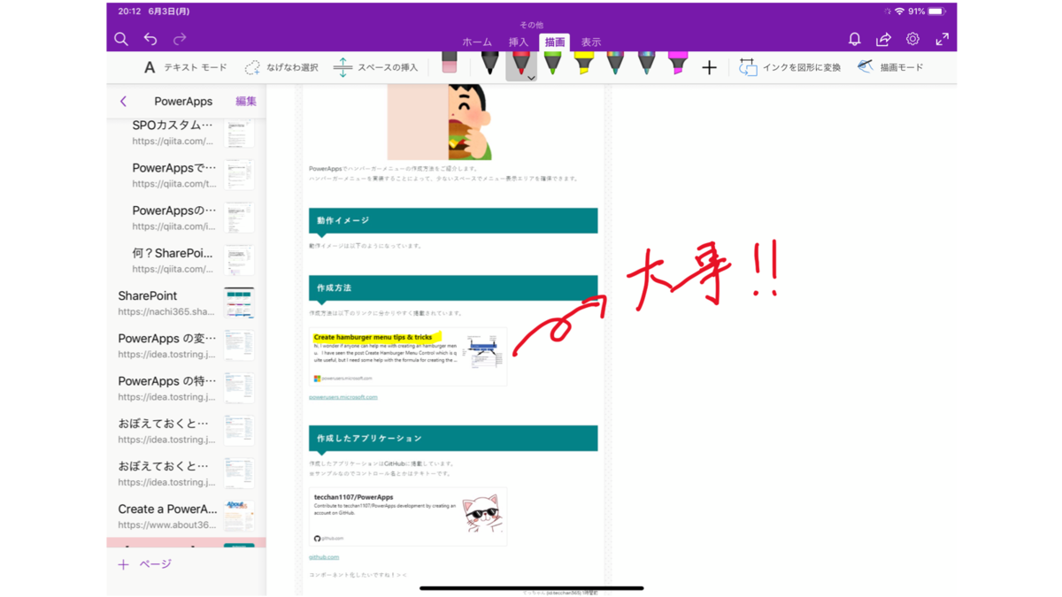Screen dimensions: 1062x597
Task: Choose スペースの挿入 tool
Action: [x=375, y=67]
